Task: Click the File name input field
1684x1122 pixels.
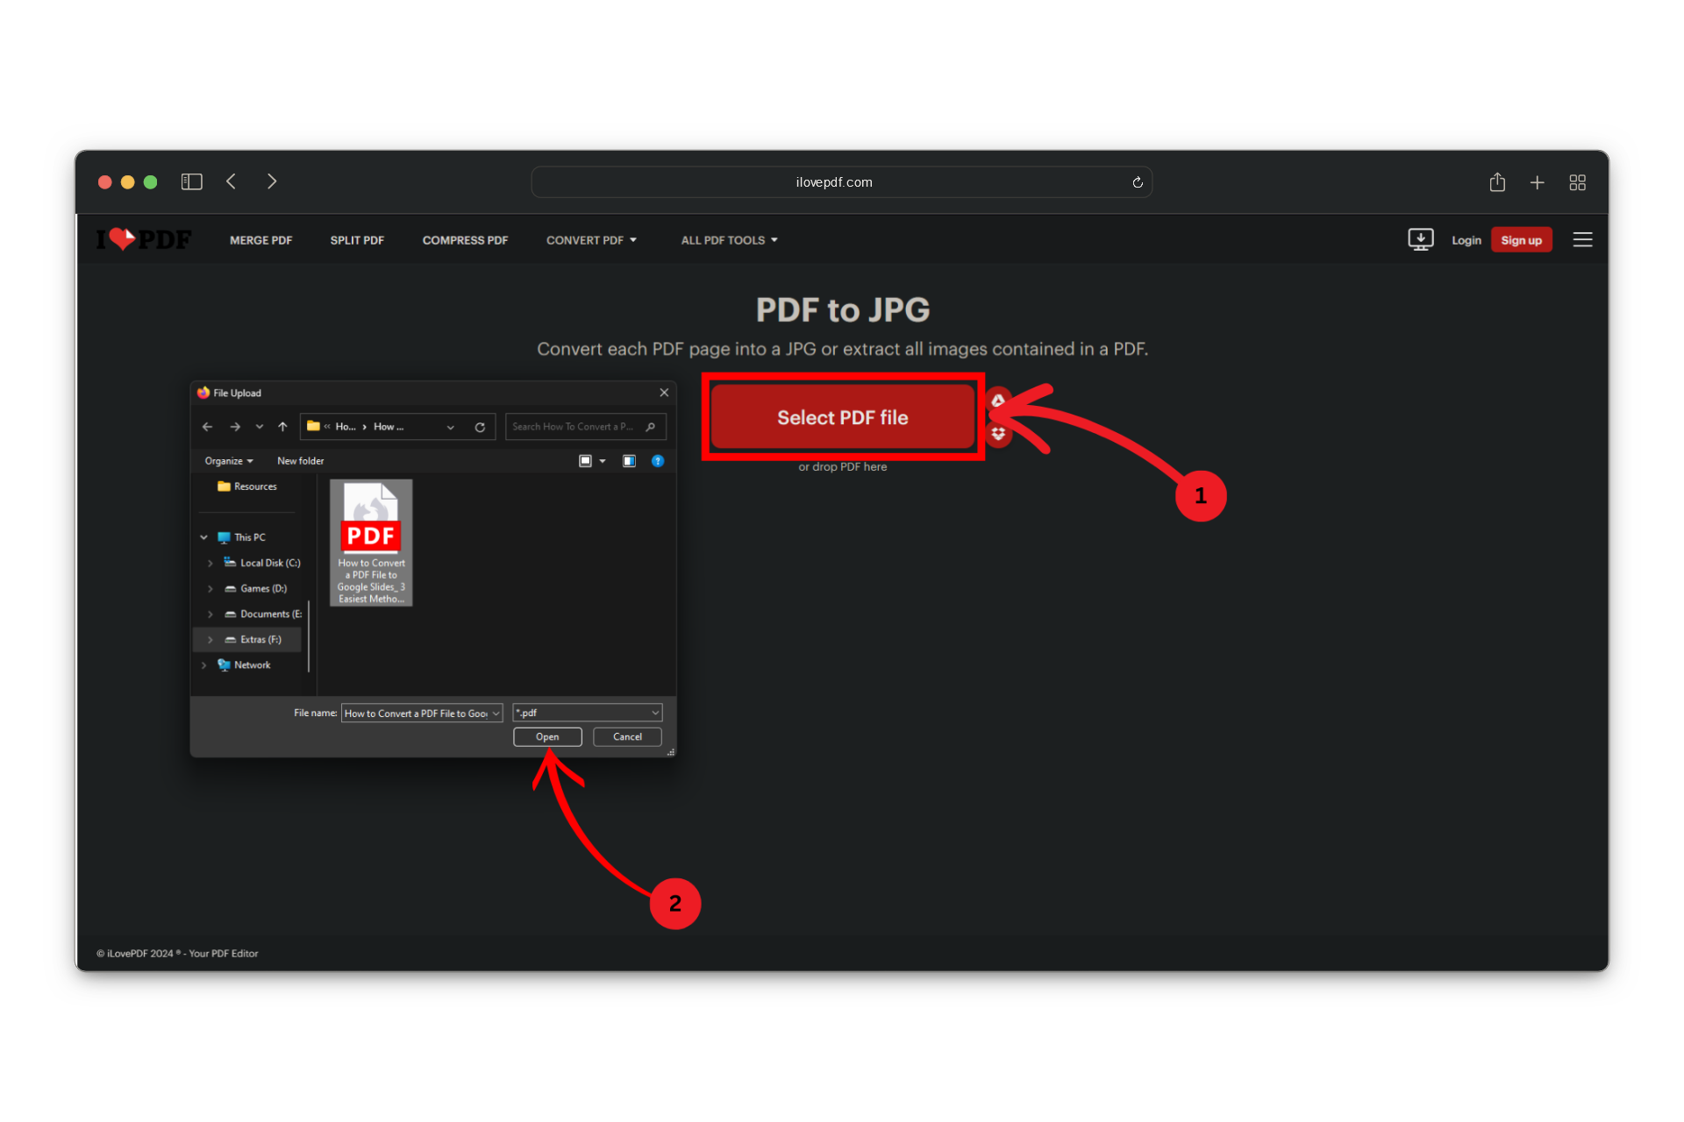Action: [x=416, y=714]
